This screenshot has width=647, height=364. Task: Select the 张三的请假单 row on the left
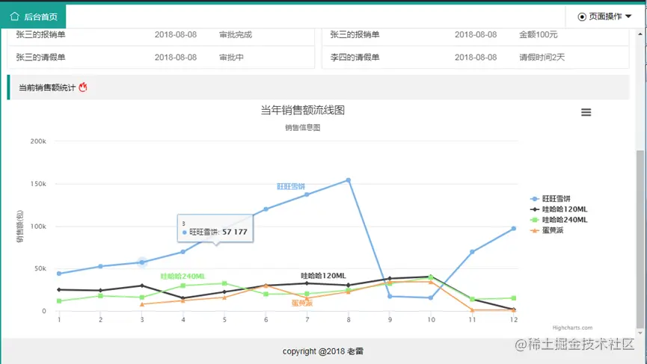click(x=161, y=58)
